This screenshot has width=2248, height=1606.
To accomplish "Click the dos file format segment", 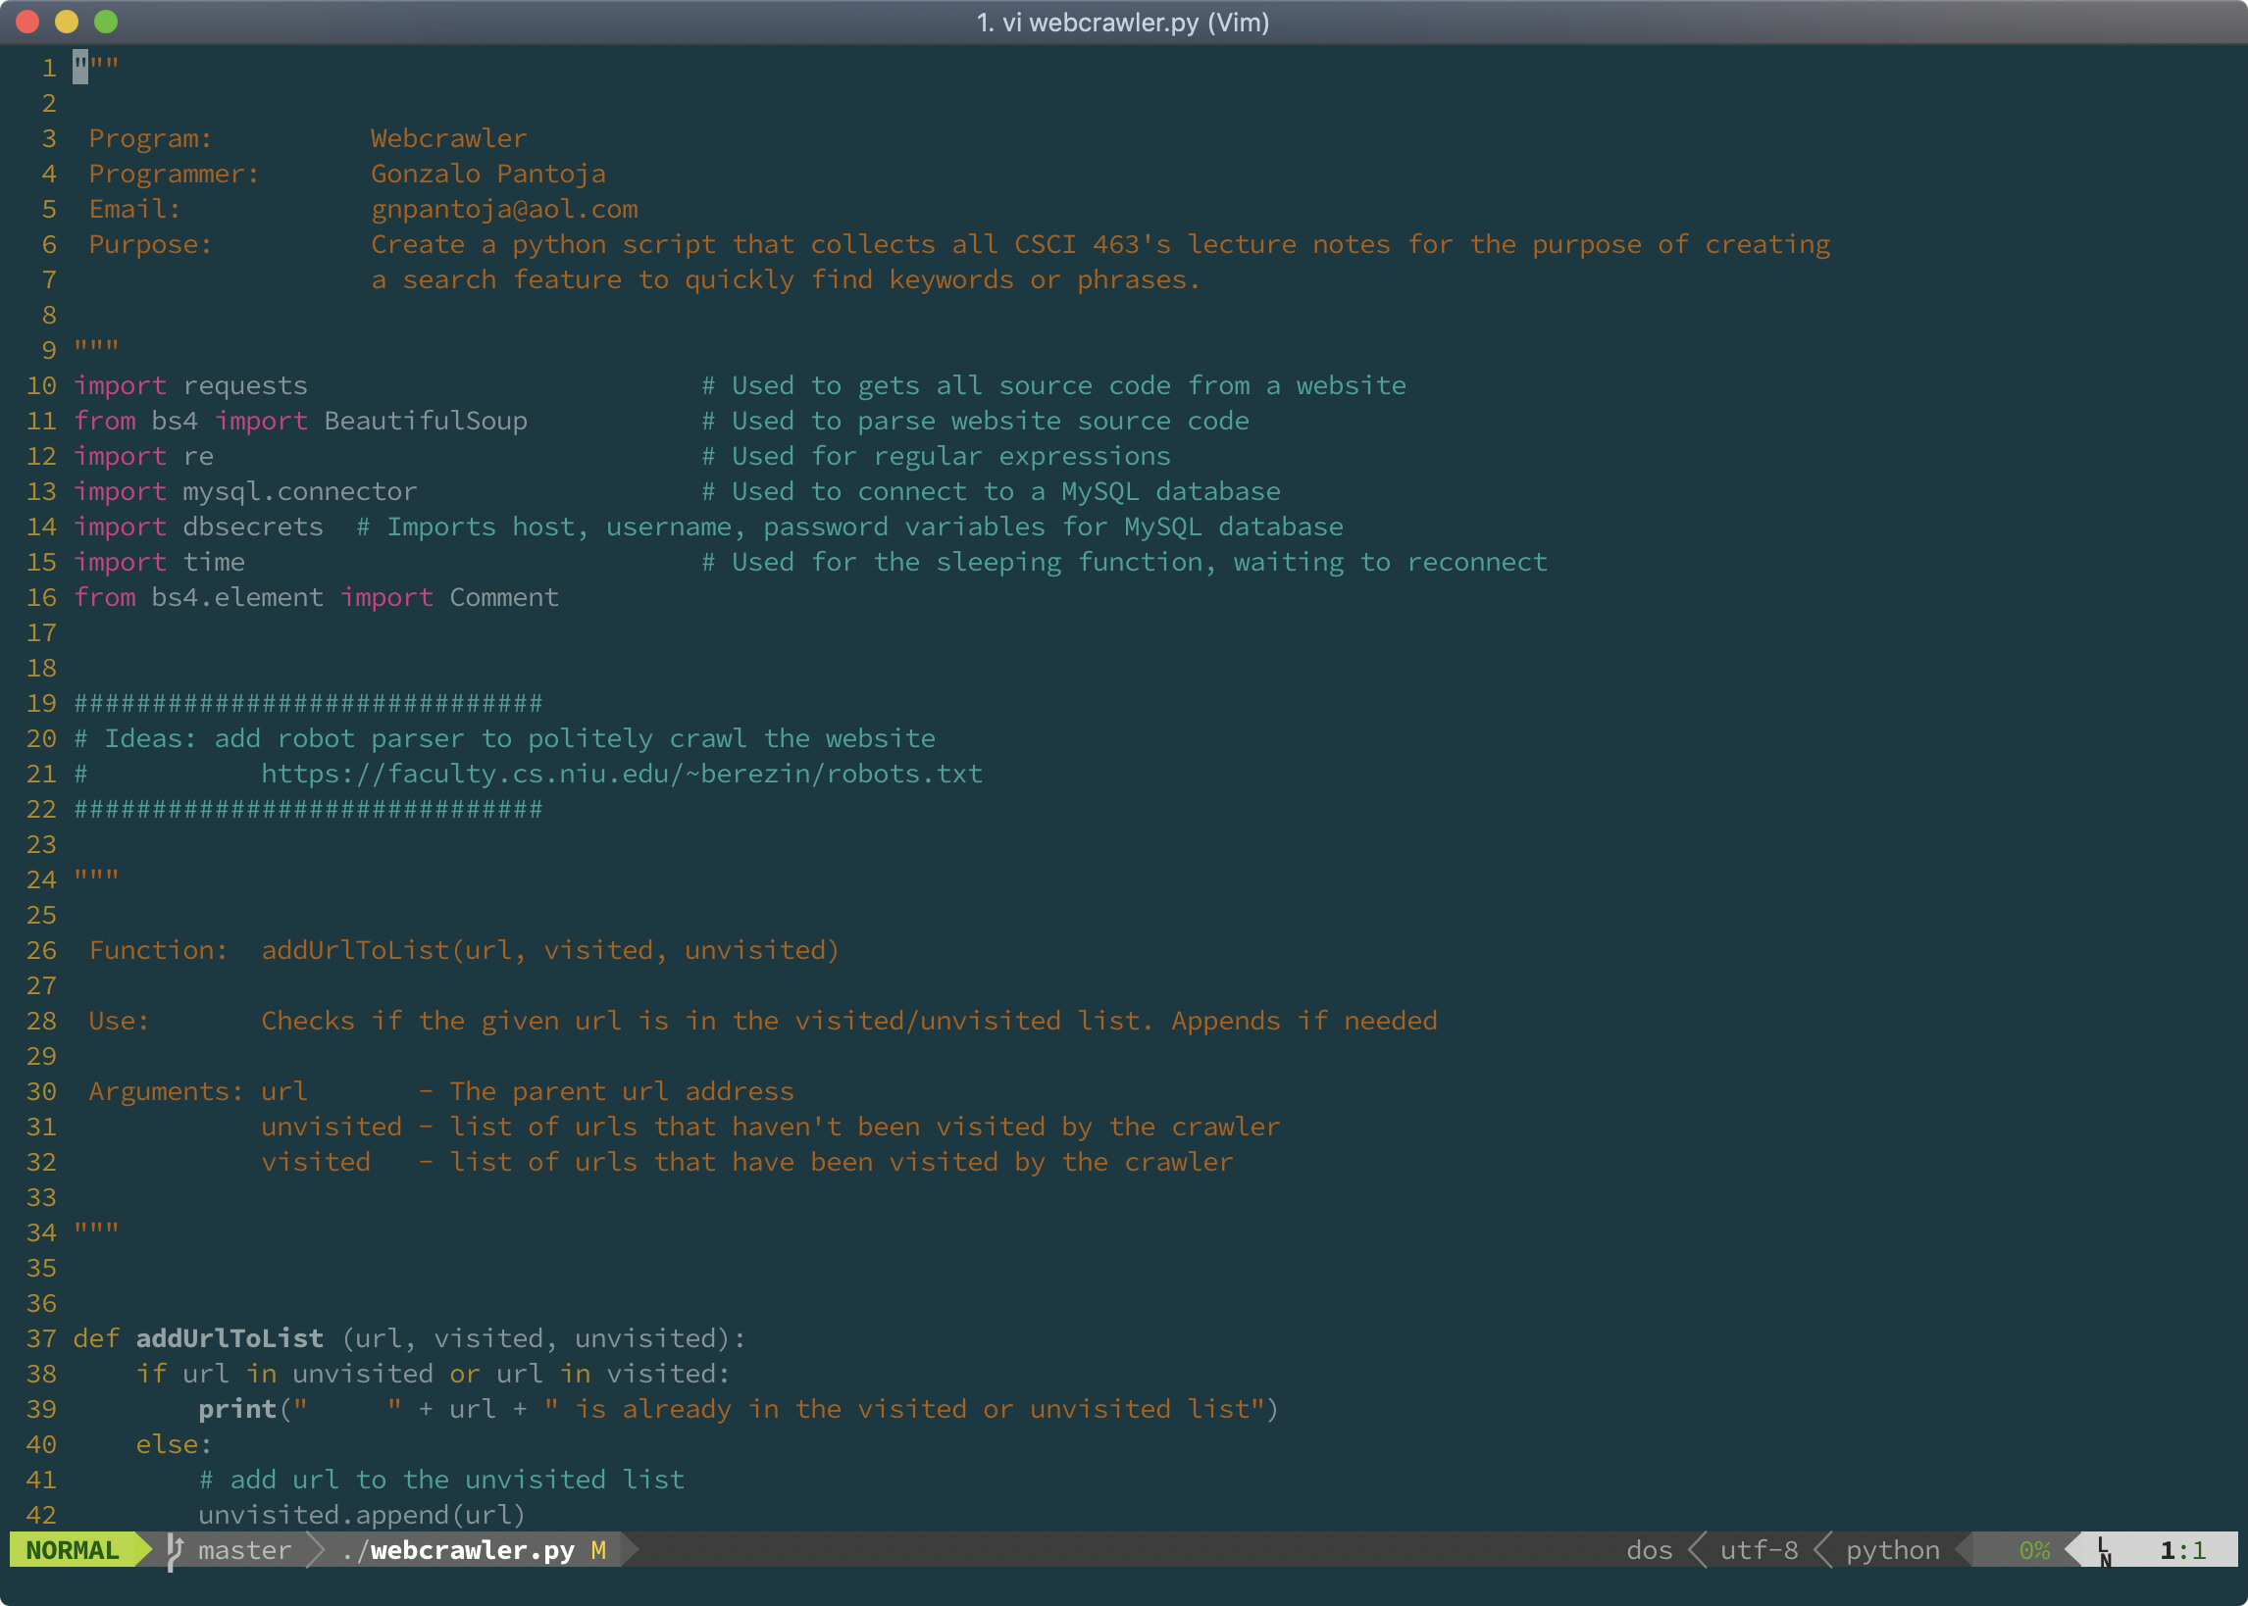I will coord(1649,1550).
